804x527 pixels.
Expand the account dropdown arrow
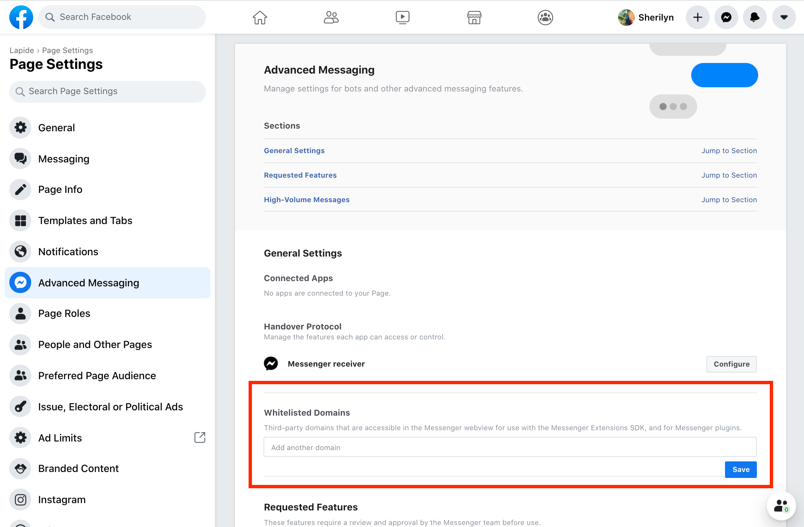[x=783, y=17]
